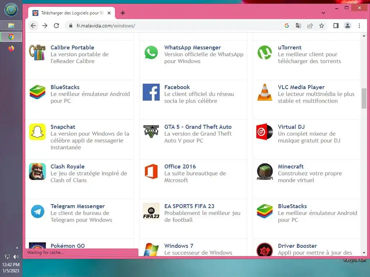Image resolution: width=370 pixels, height=277 pixels.
Task: Reload the page with the refresh icon
Action: click(x=56, y=26)
